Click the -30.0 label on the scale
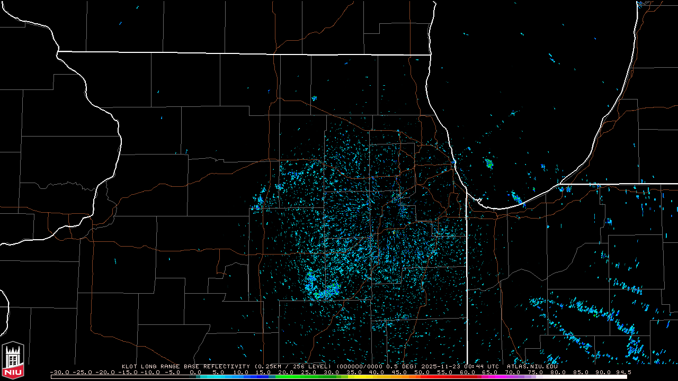This screenshot has width=678, height=381. point(59,372)
